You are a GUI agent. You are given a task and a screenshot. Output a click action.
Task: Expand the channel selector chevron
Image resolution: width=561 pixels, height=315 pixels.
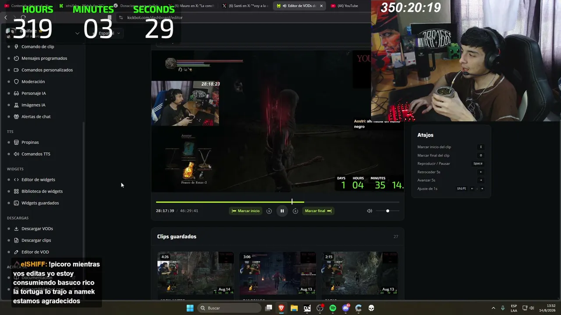pos(77,33)
